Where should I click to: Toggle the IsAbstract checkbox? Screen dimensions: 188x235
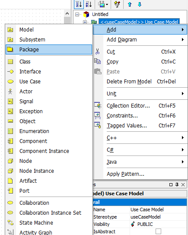point(158,231)
